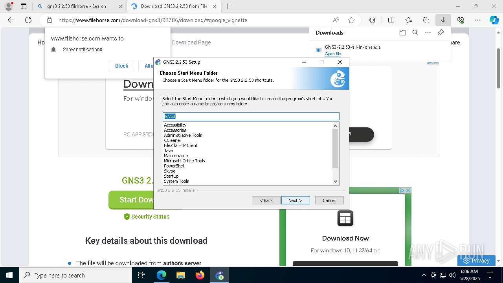503x283 pixels.
Task: Open the Windows notification center icon
Action: point(490,275)
